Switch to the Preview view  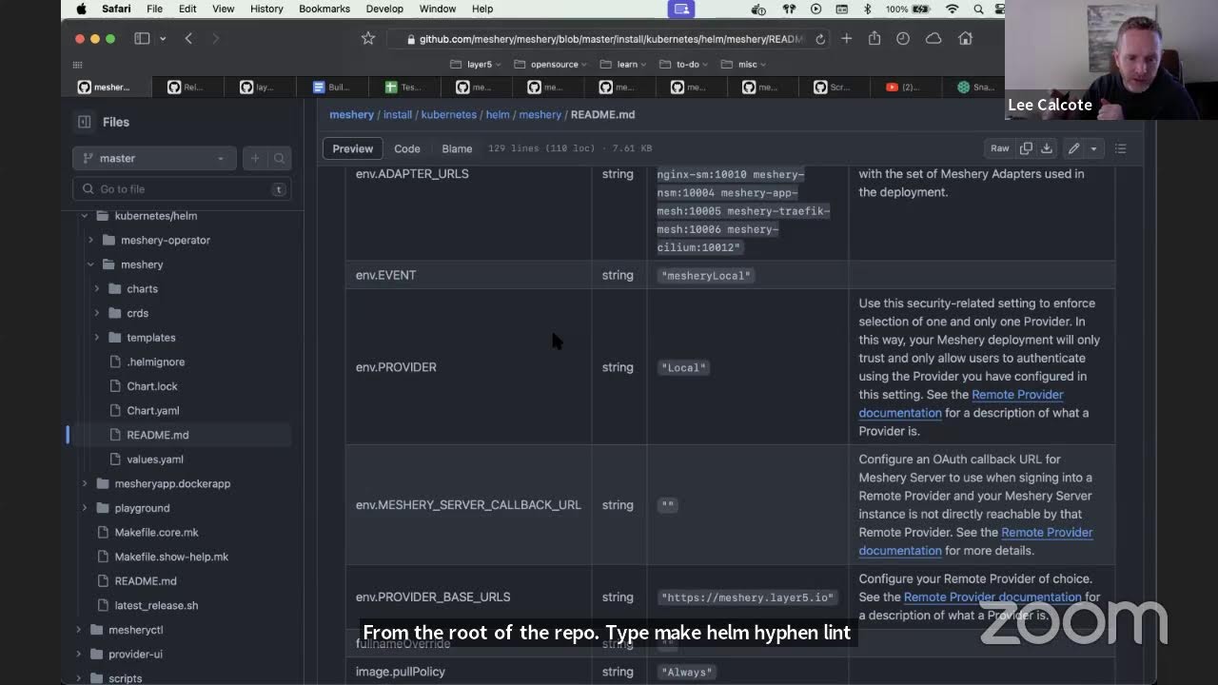coord(352,148)
